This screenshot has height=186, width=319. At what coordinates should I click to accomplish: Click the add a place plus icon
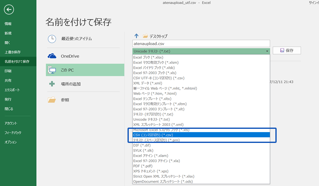tap(52, 84)
